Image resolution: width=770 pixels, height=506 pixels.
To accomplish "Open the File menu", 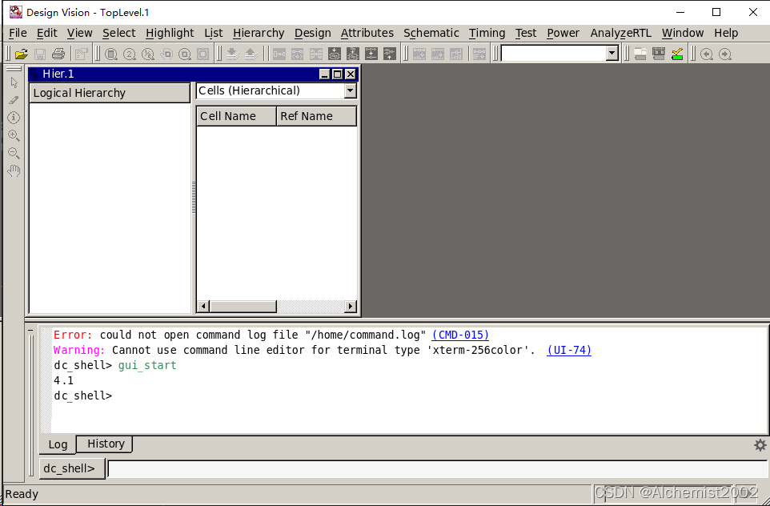I will click(x=18, y=33).
